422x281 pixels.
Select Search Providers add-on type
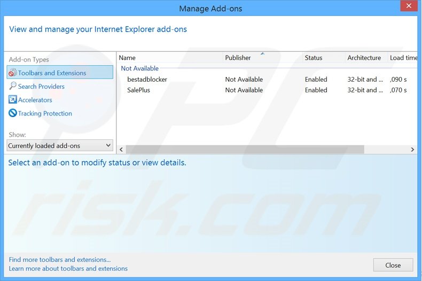41,87
